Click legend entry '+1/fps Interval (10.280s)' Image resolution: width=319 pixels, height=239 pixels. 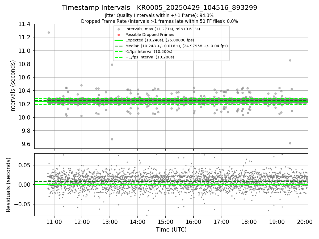point(150,57)
